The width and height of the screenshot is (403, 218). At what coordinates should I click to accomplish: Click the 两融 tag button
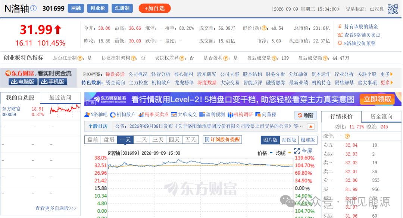[x=76, y=8]
